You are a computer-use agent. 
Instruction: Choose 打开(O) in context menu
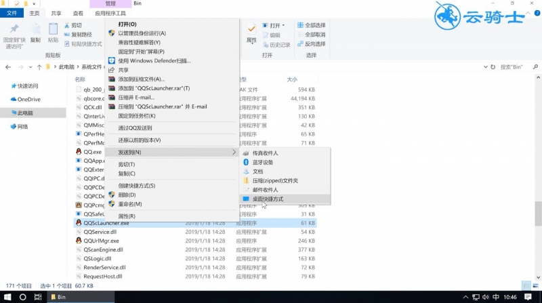pos(172,24)
